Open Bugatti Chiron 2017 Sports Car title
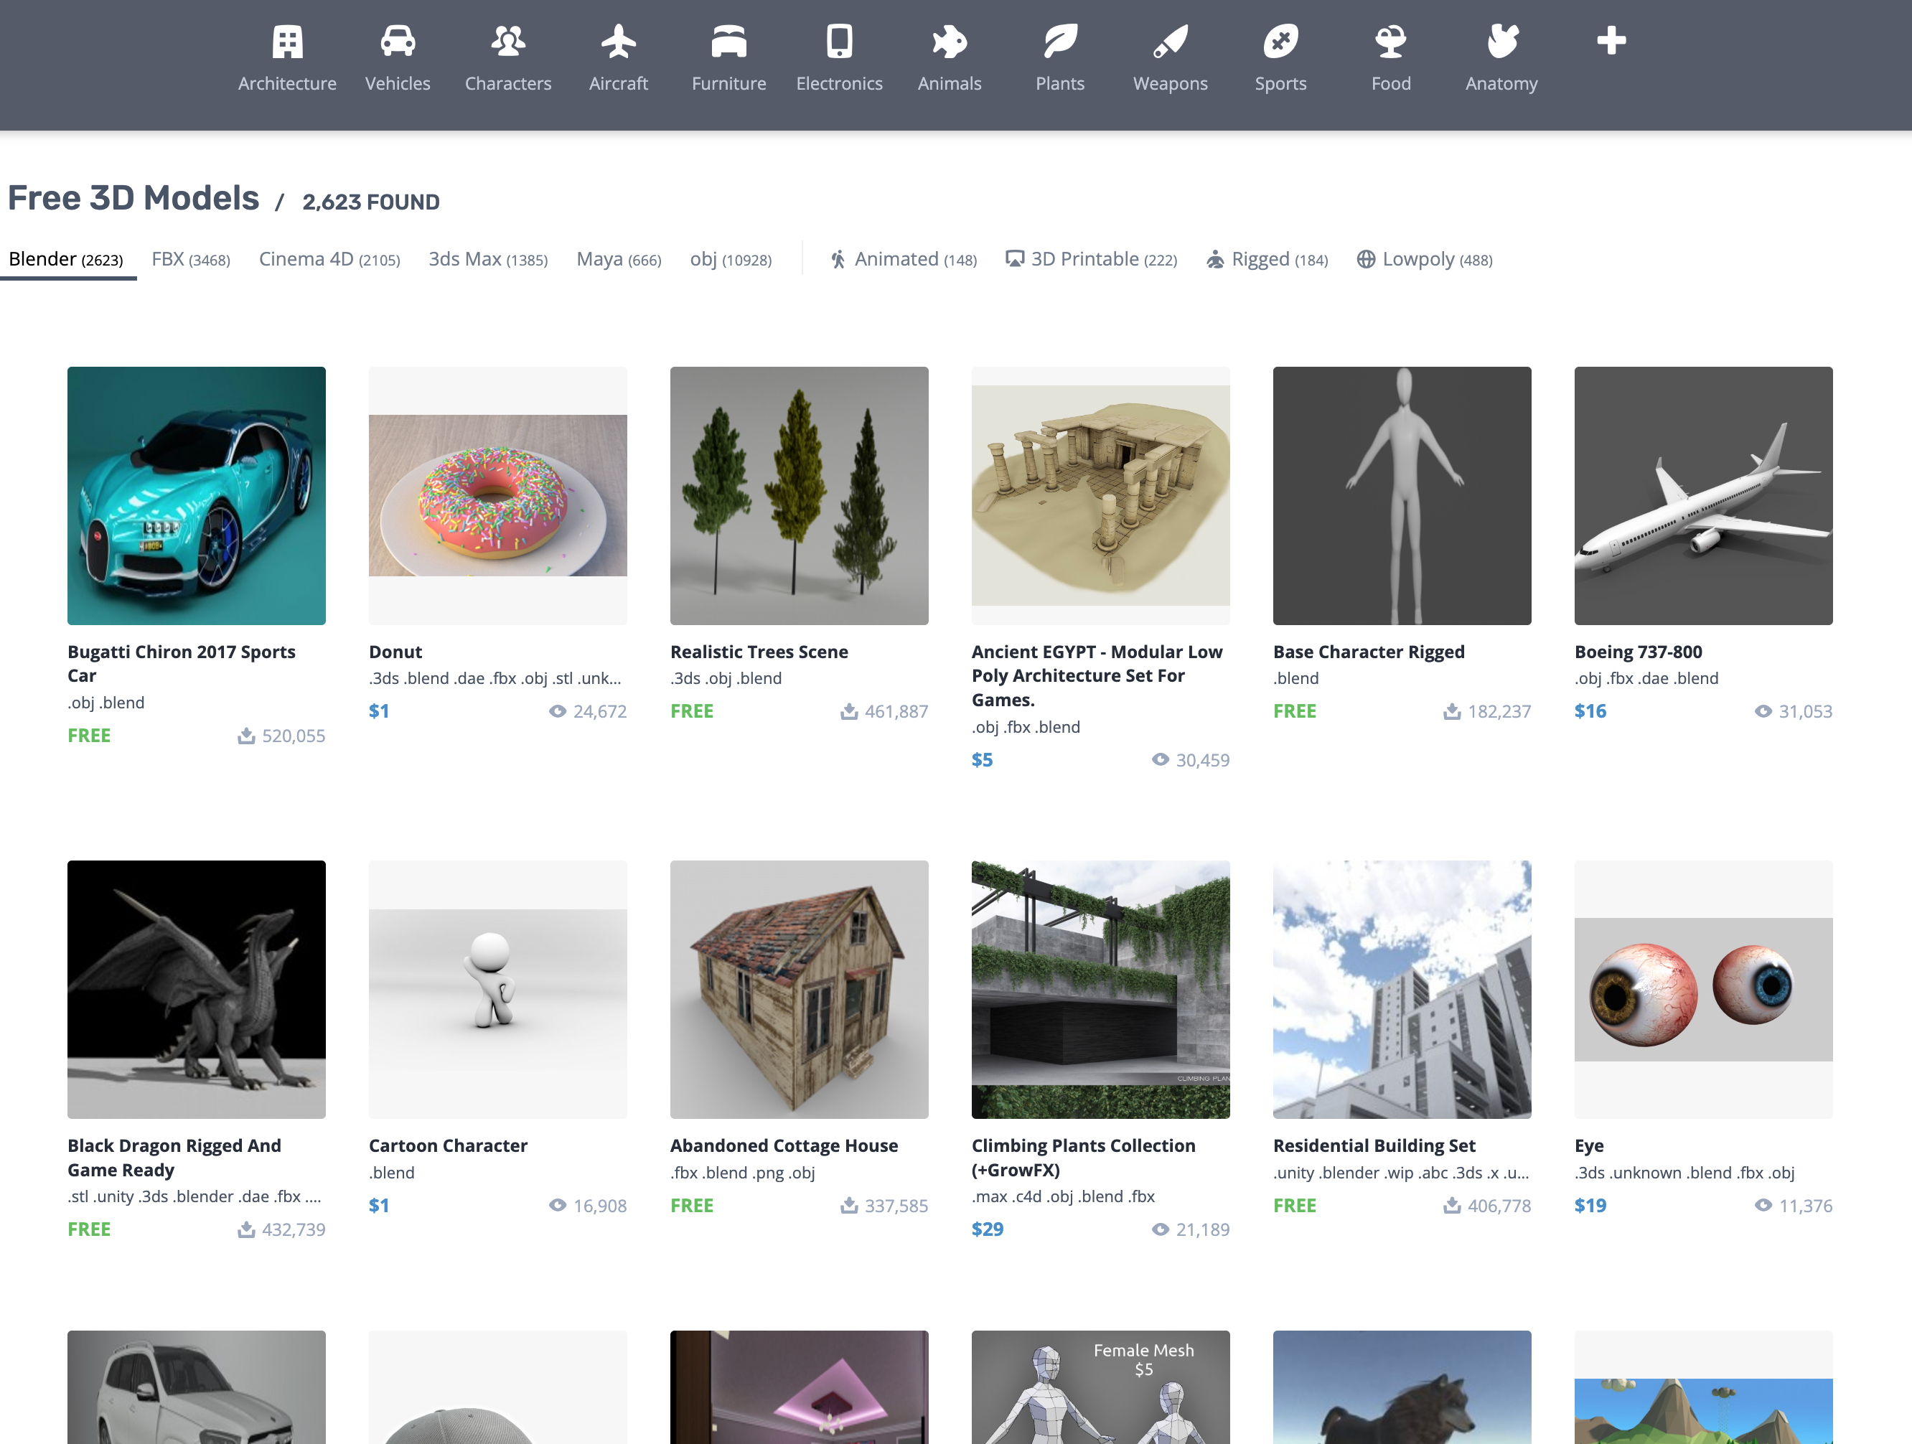 coord(182,664)
